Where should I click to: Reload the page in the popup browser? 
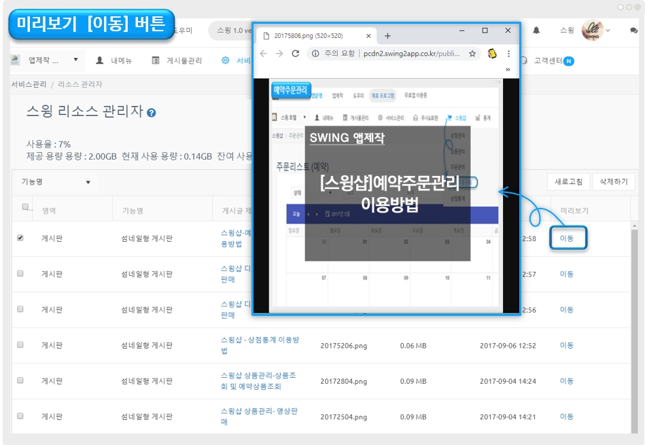(x=296, y=54)
